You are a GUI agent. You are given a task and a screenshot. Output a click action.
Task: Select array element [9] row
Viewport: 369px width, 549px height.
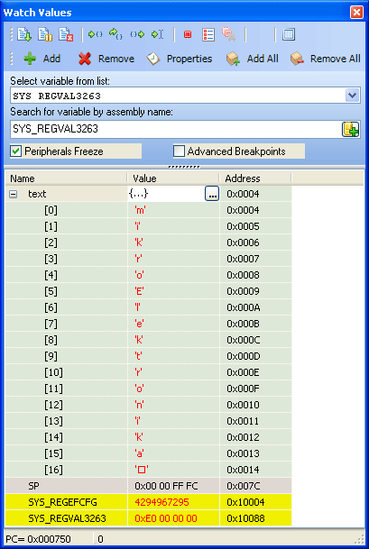coord(148,356)
